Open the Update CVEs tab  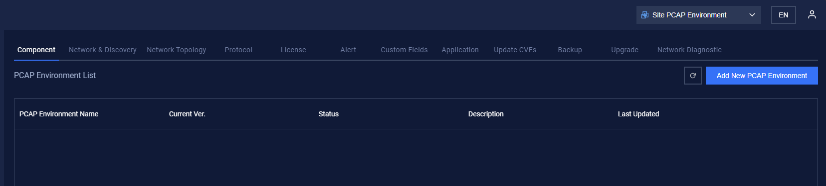tap(515, 50)
